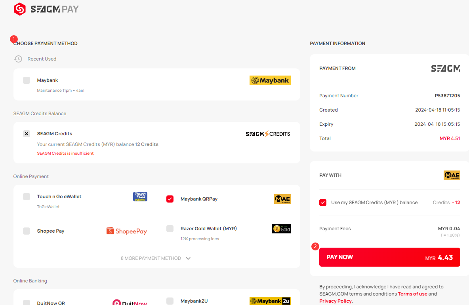The height and width of the screenshot is (305, 469).
Task: Click the yellow Maybank logo in Recent Used
Action: (270, 80)
